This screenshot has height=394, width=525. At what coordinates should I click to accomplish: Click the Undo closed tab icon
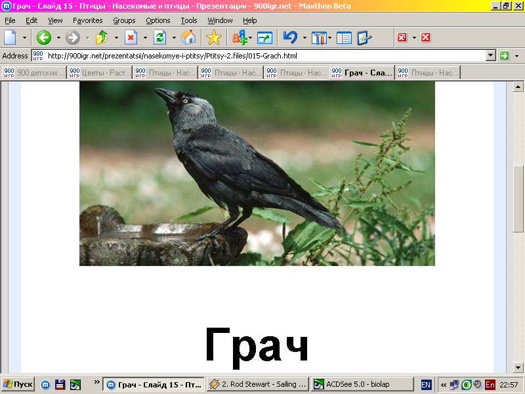pyautogui.click(x=290, y=37)
